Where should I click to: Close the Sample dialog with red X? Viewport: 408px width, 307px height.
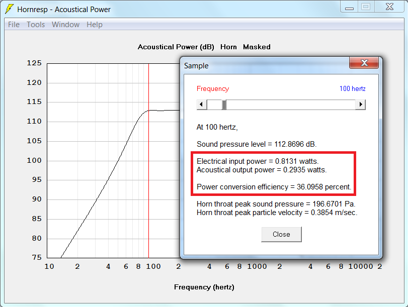(364, 63)
